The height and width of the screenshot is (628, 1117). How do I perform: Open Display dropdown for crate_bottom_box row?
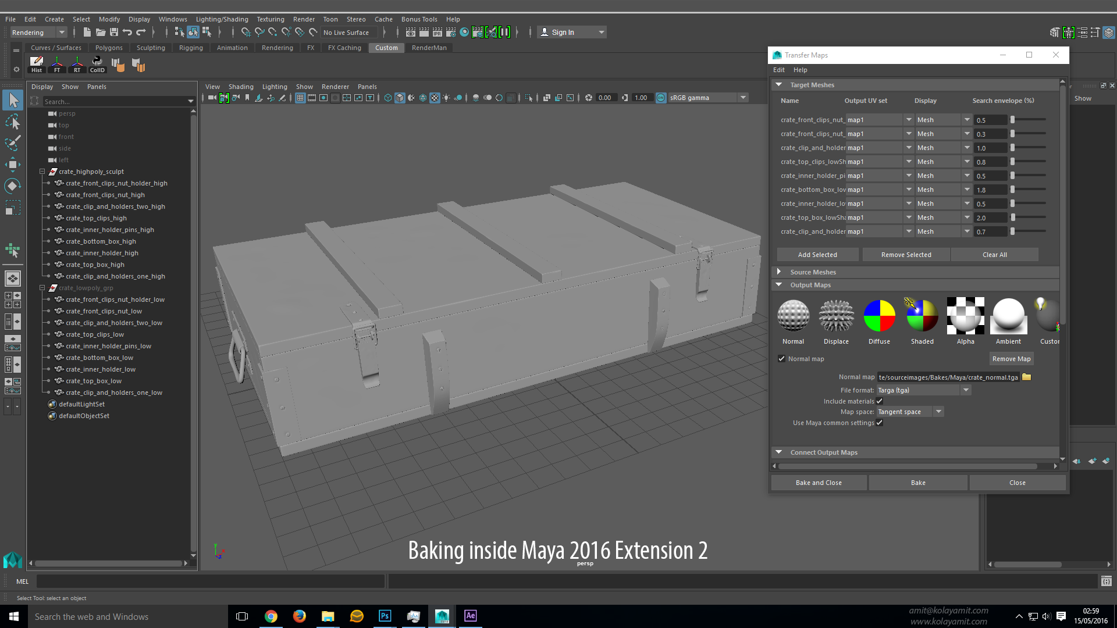[x=943, y=190]
